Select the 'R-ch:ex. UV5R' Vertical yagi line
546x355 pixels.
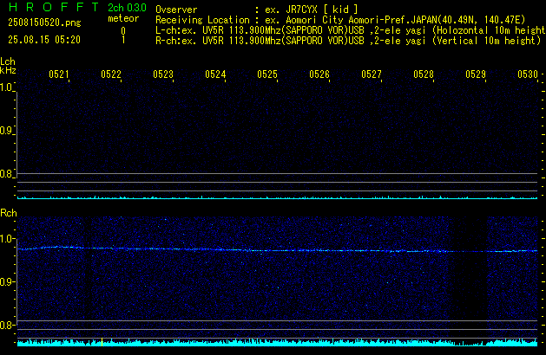click(348, 41)
